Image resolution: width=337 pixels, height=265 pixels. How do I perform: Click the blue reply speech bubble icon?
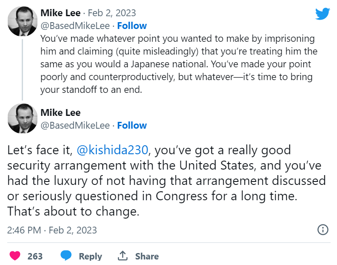[66, 256]
